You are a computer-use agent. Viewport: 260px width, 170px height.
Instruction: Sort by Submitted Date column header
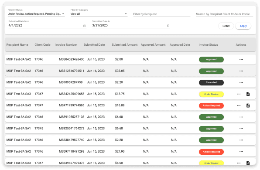pyautogui.click(x=94, y=45)
